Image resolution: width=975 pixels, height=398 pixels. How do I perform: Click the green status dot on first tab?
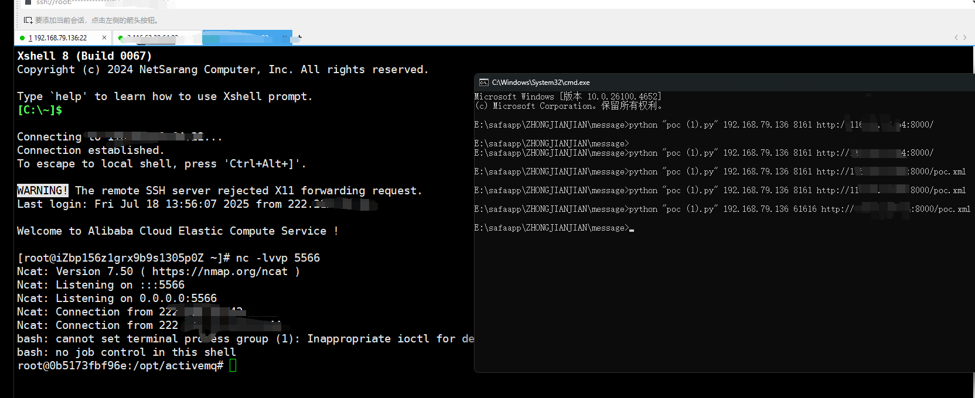[x=22, y=38]
